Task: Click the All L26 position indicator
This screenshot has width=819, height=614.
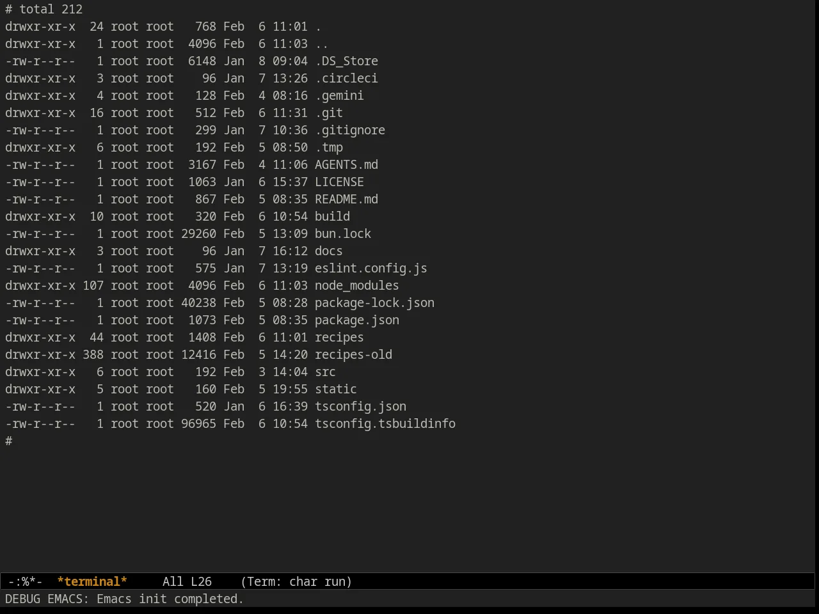Action: [187, 581]
